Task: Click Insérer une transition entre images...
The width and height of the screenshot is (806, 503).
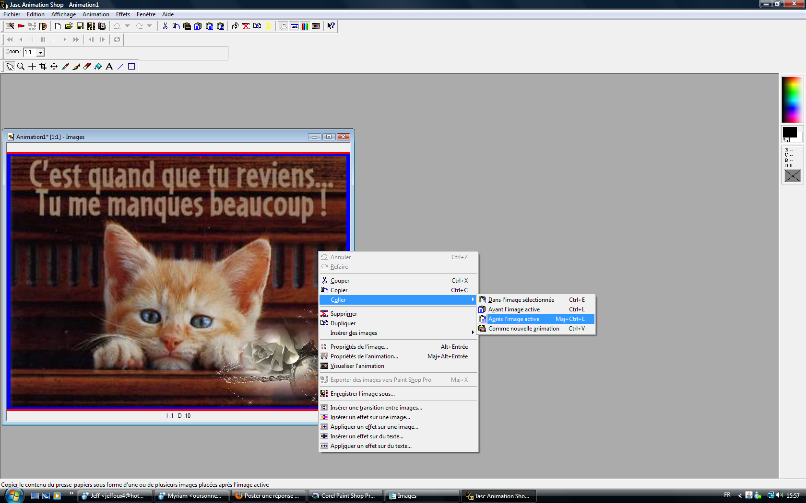Action: point(398,408)
